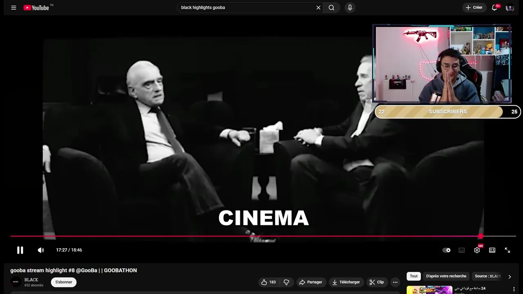Like the video (183)
Image resolution: width=523 pixels, height=294 pixels.
click(x=269, y=282)
